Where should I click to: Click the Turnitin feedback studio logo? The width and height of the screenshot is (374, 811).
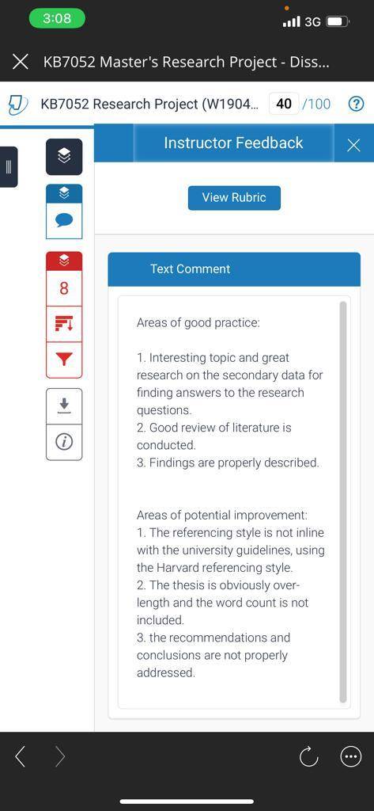tap(17, 104)
